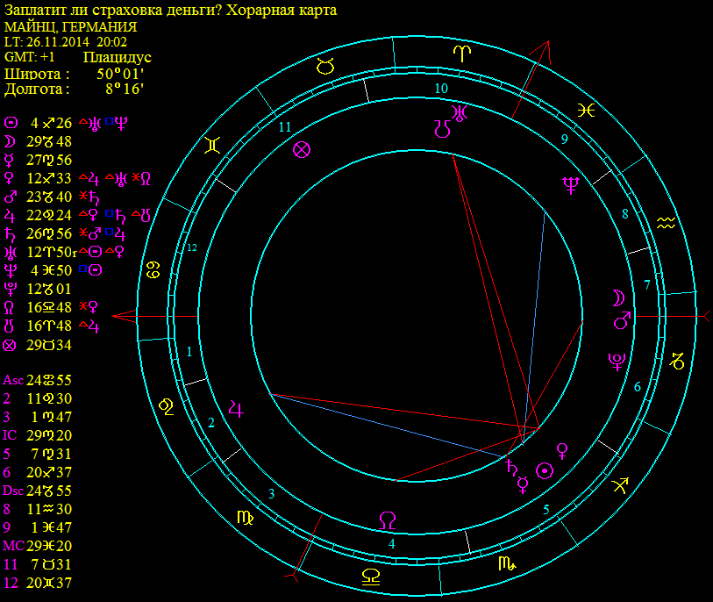Viewport: 713px width, 602px height.
Task: Click the Jupiter glyph inside the chart wheel
Action: (x=237, y=406)
